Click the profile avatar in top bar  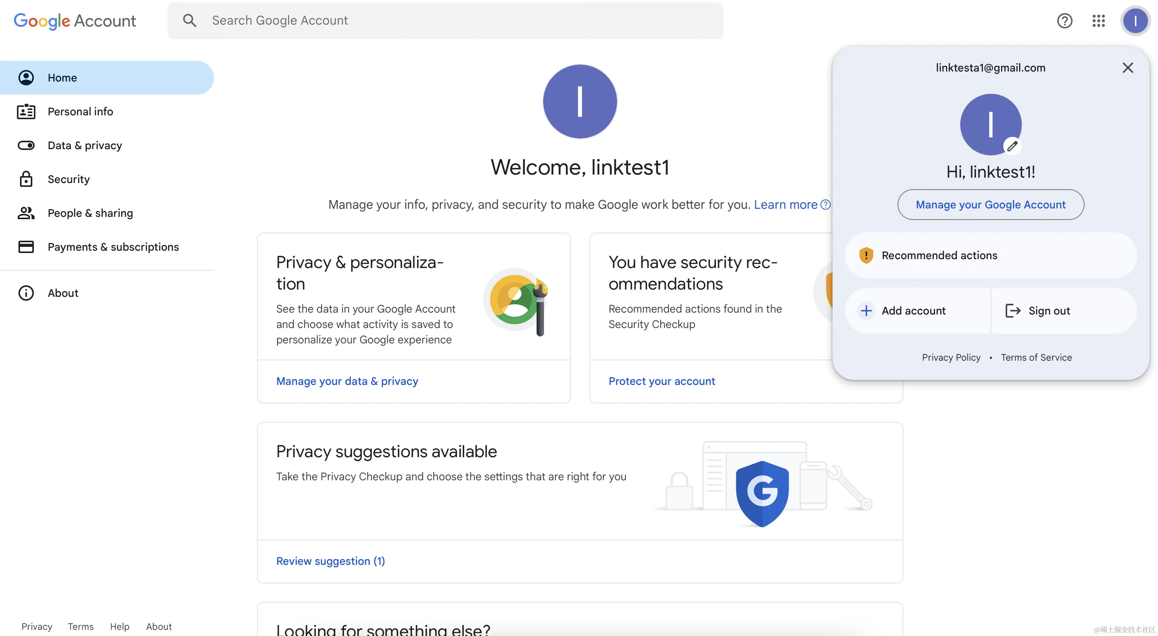coord(1135,21)
